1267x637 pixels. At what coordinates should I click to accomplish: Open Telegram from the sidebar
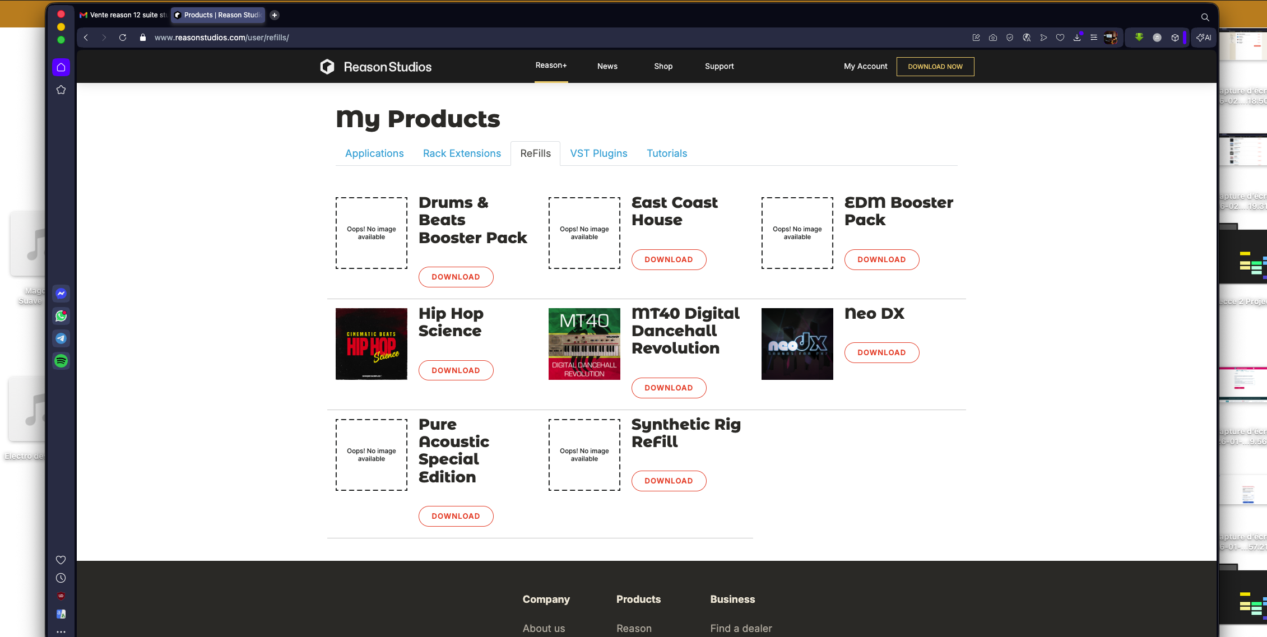[x=61, y=338]
